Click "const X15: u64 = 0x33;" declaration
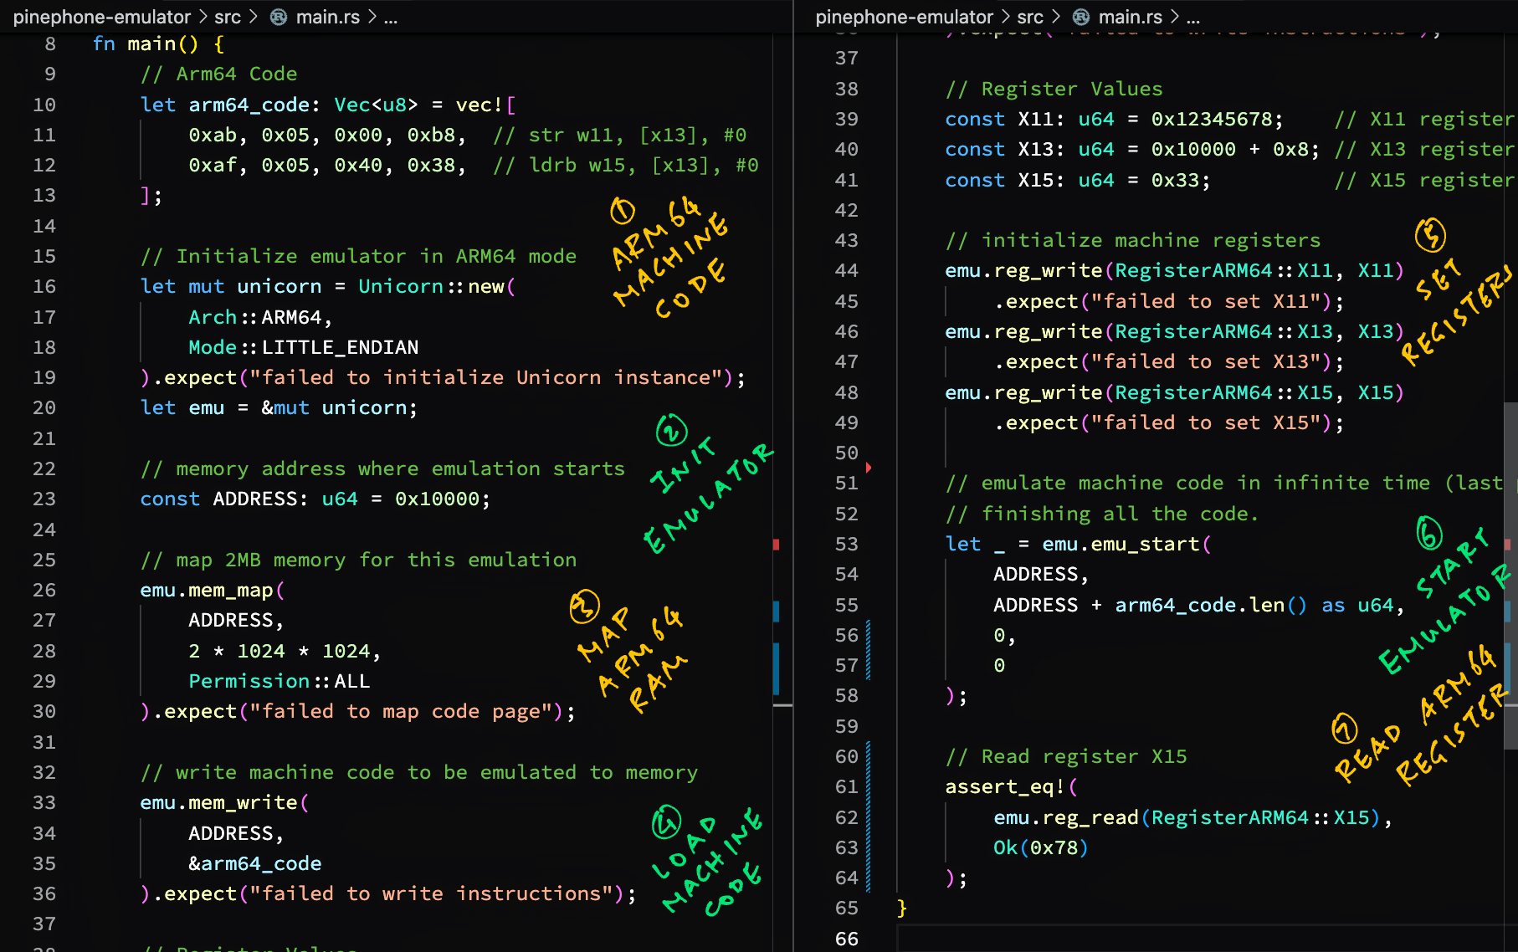 [x=1078, y=180]
